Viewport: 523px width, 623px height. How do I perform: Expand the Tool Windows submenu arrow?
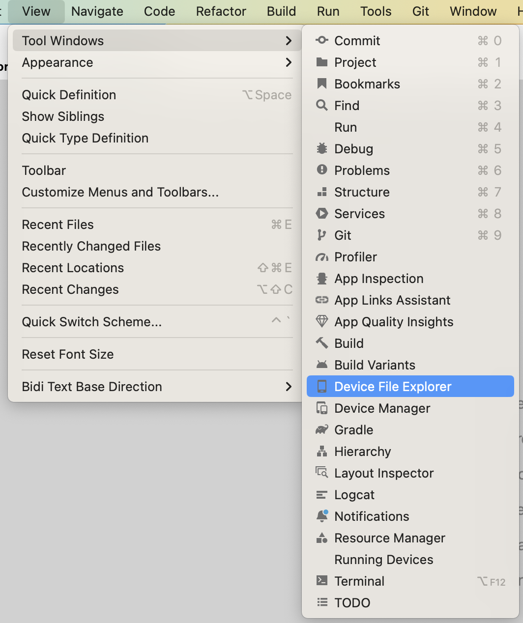[289, 41]
